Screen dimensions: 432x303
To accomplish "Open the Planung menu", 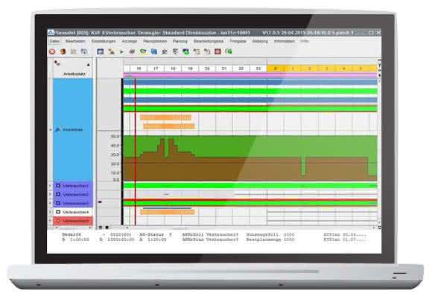I will click(180, 41).
